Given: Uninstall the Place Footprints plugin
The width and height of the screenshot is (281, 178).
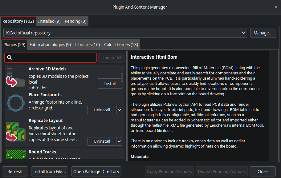Looking at the screenshot, I should point(102,110).
